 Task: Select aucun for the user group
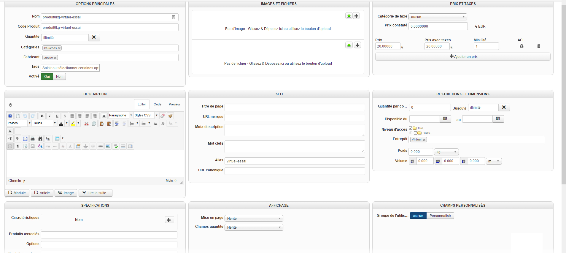coord(418,216)
